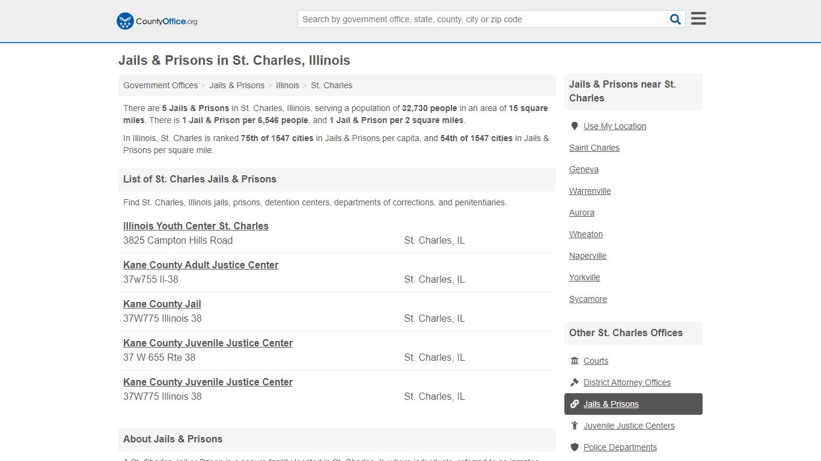This screenshot has width=821, height=461.
Task: Open Illinois Youth Center St. Charles
Action: 196,226
